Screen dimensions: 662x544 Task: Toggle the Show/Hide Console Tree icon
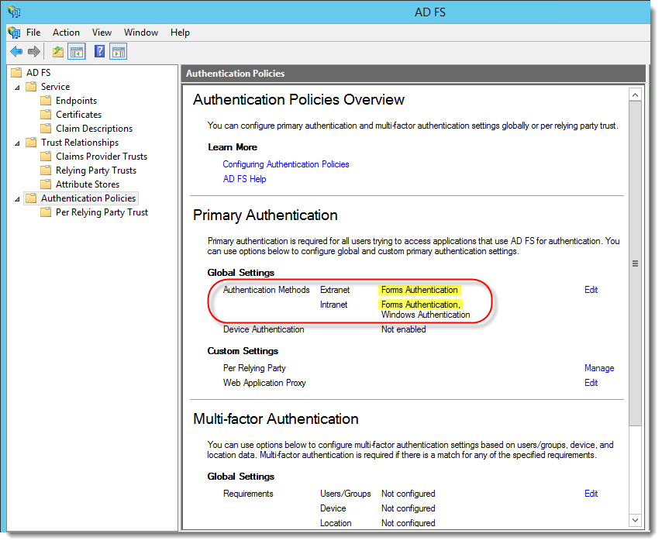click(x=77, y=52)
